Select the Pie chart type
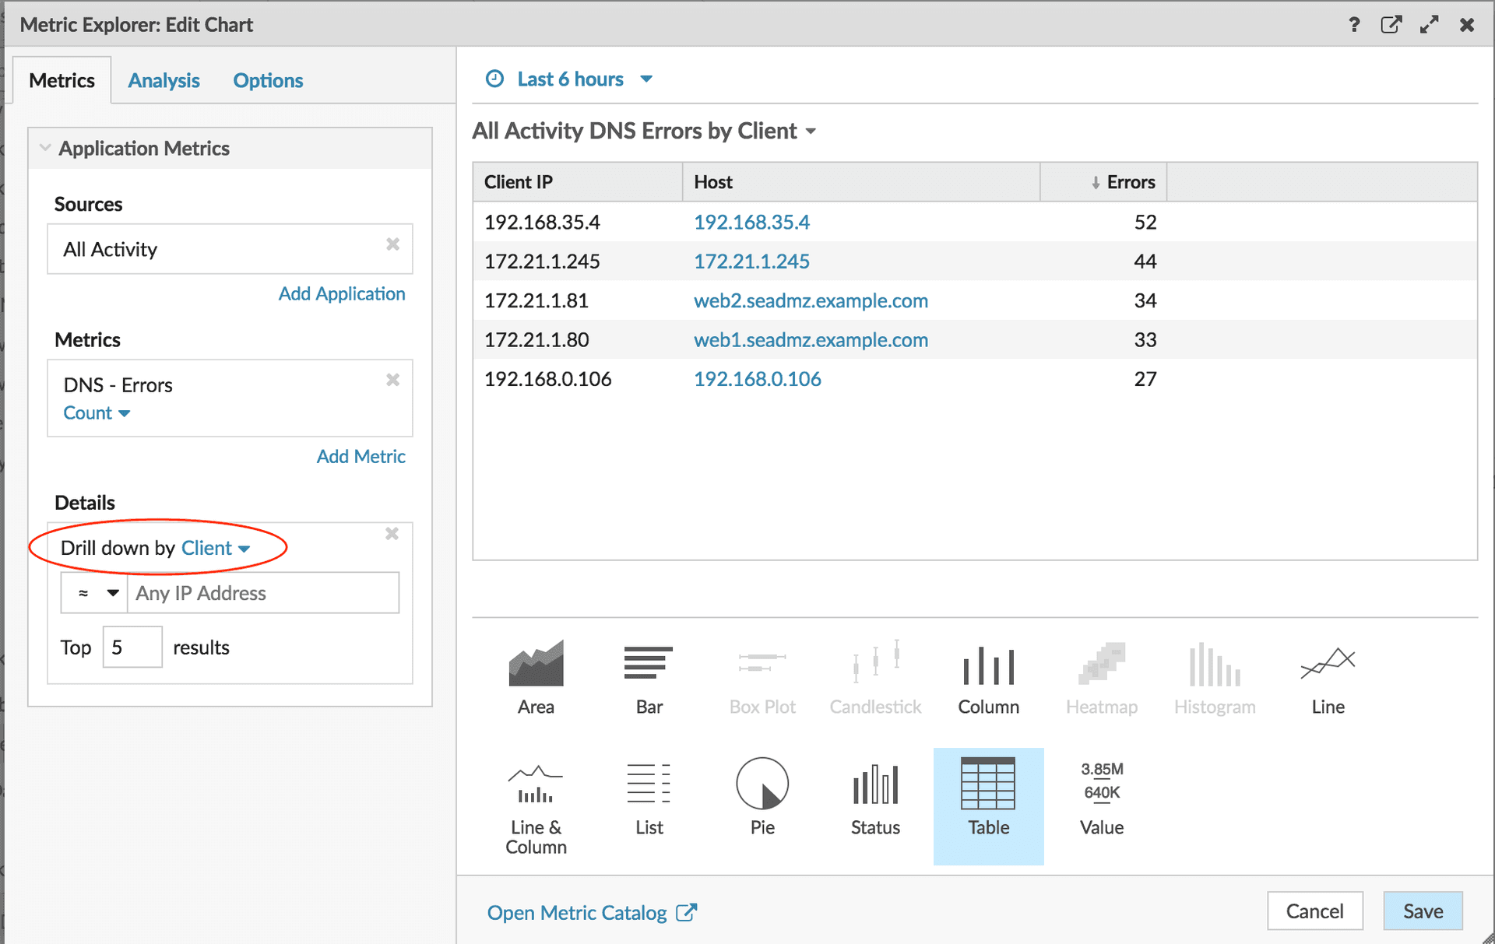Screen dimensions: 1495x944 tap(762, 798)
